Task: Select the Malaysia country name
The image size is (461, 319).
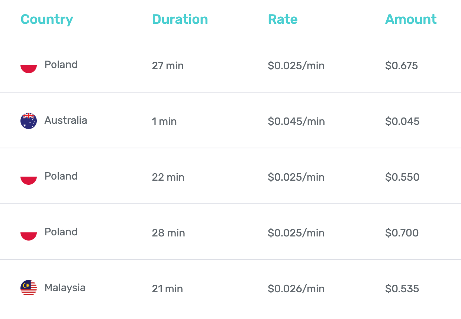Action: 65,288
